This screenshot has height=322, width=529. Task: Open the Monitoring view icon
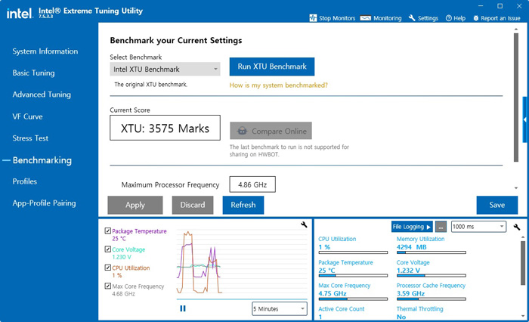[366, 18]
